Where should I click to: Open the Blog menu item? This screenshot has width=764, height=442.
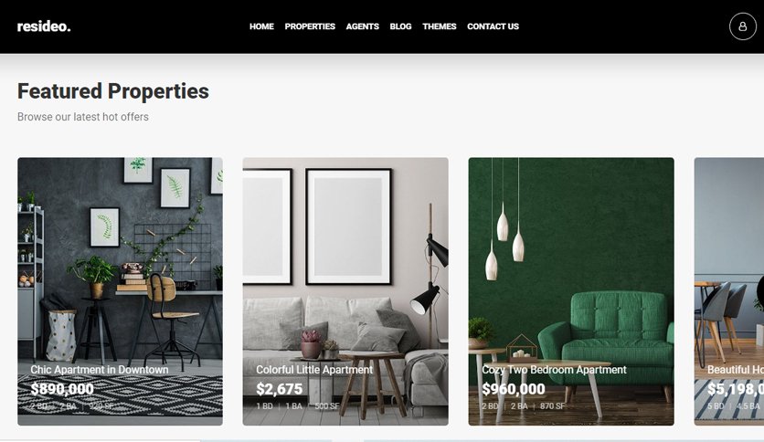click(x=400, y=26)
